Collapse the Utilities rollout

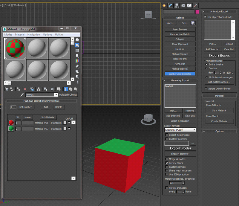[x=180, y=18]
